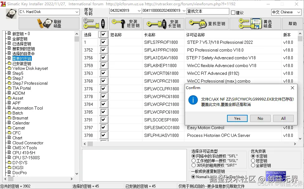Click the find key button
The width and height of the screenshot is (304, 189).
[207, 24]
